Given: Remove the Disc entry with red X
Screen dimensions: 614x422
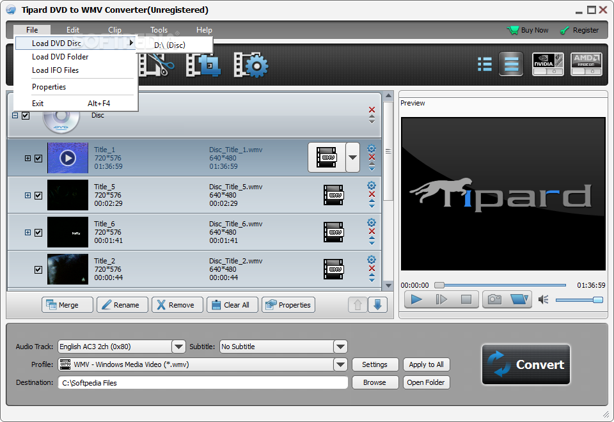Looking at the screenshot, I should pyautogui.click(x=372, y=109).
